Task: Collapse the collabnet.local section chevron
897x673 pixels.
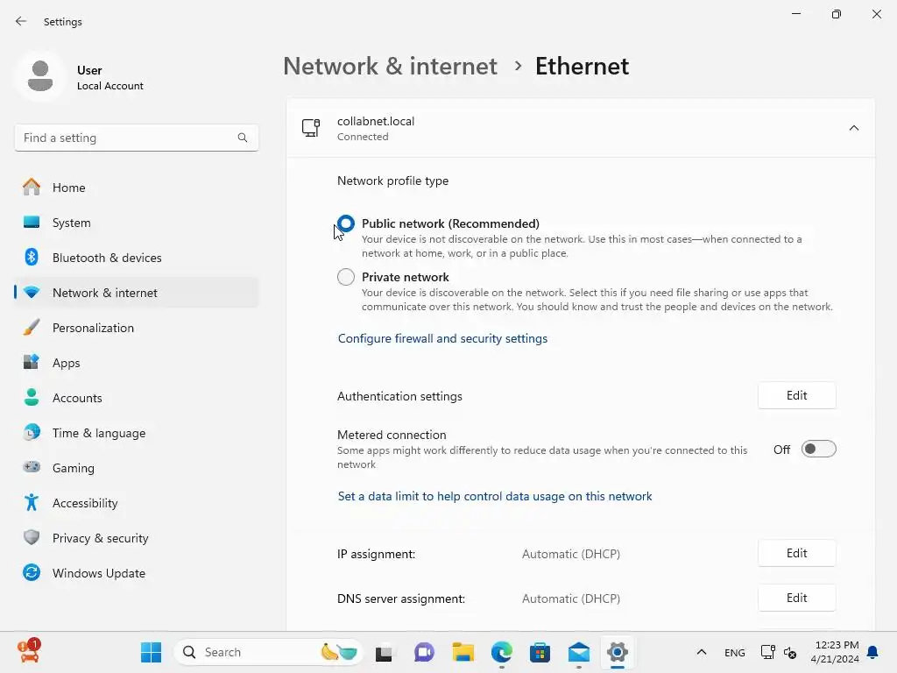Action: pyautogui.click(x=853, y=128)
